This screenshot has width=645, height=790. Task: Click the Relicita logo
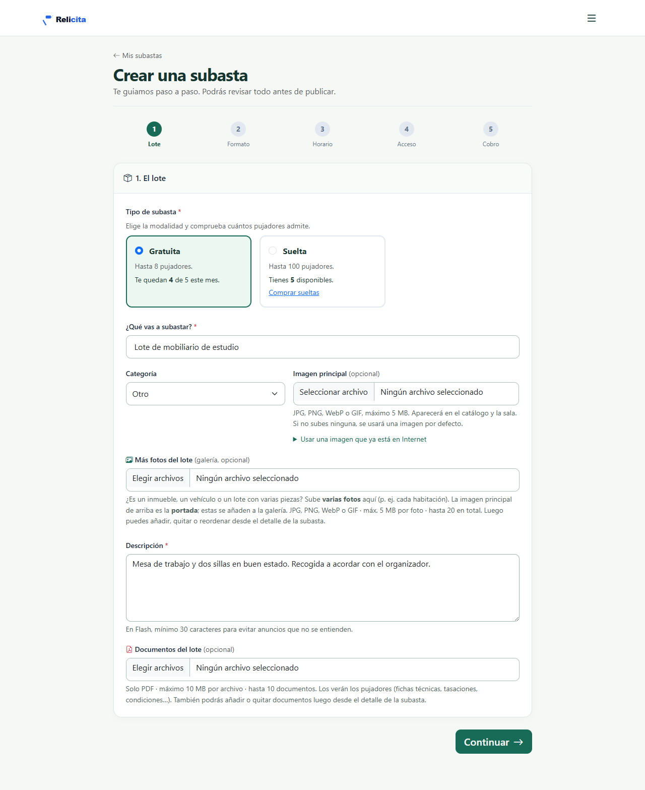tap(64, 20)
